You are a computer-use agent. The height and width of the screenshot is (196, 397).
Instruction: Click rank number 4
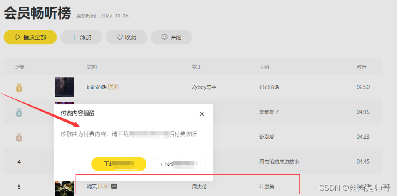19,161
